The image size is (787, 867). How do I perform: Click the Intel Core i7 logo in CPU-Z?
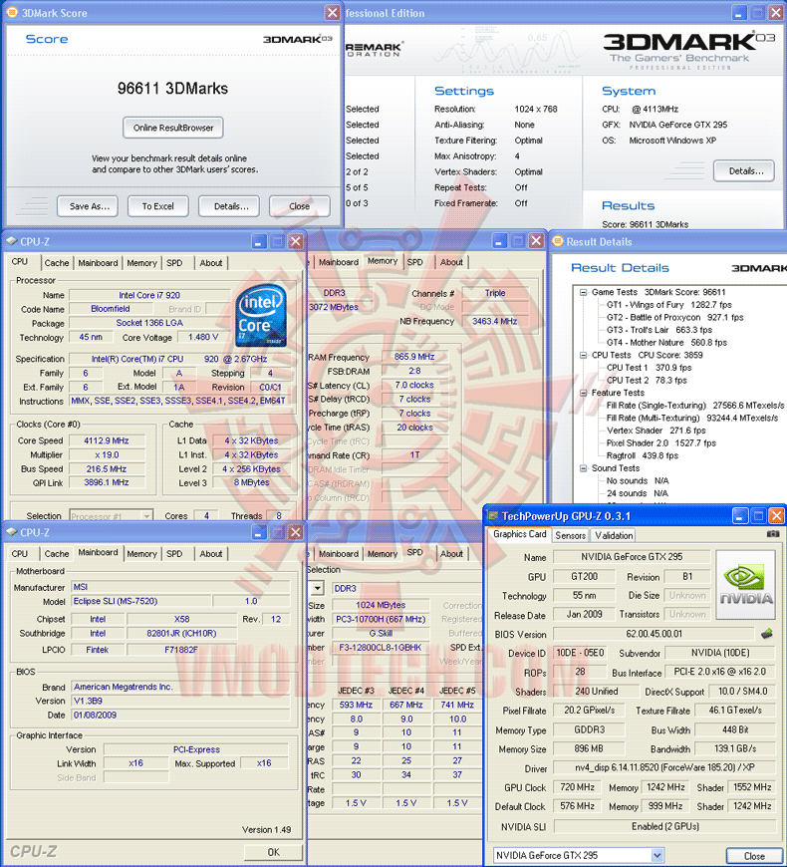261,315
